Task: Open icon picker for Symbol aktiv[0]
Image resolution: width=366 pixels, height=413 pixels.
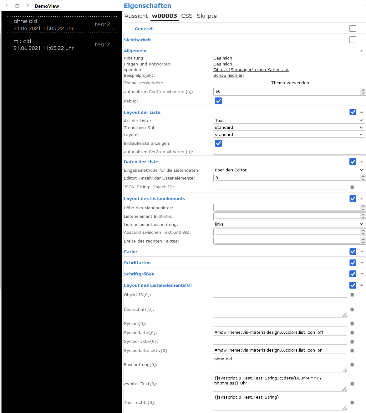Action: (352, 342)
